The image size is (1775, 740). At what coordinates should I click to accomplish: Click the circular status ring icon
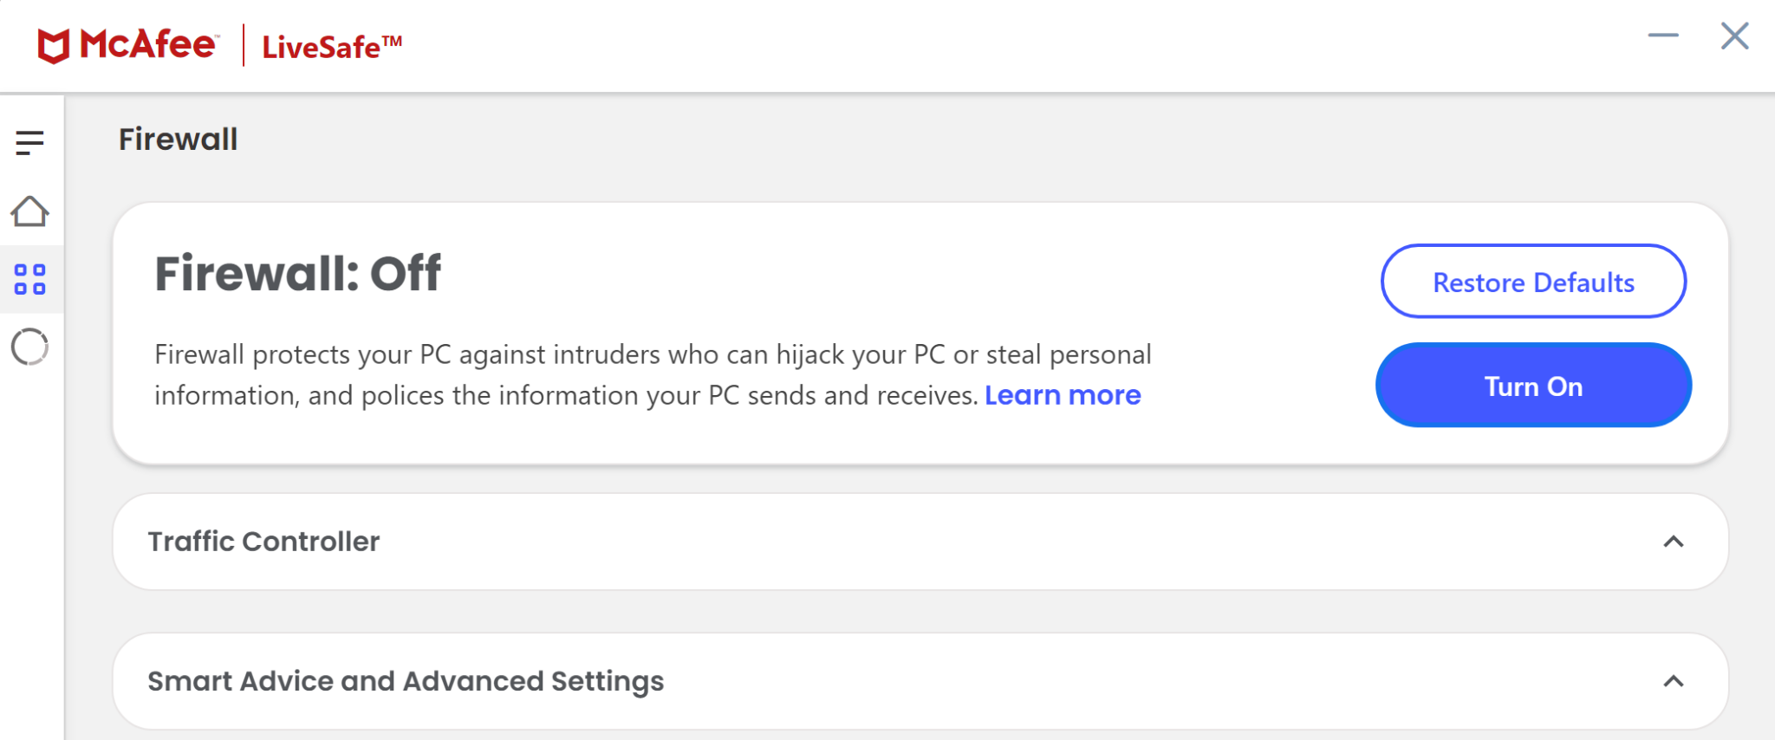[29, 347]
